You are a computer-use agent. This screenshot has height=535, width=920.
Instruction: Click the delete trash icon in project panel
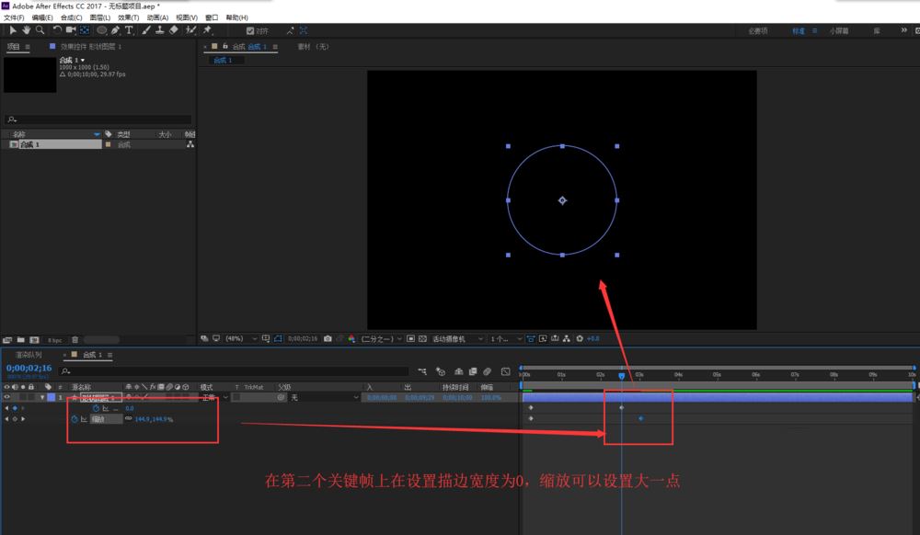pos(75,340)
